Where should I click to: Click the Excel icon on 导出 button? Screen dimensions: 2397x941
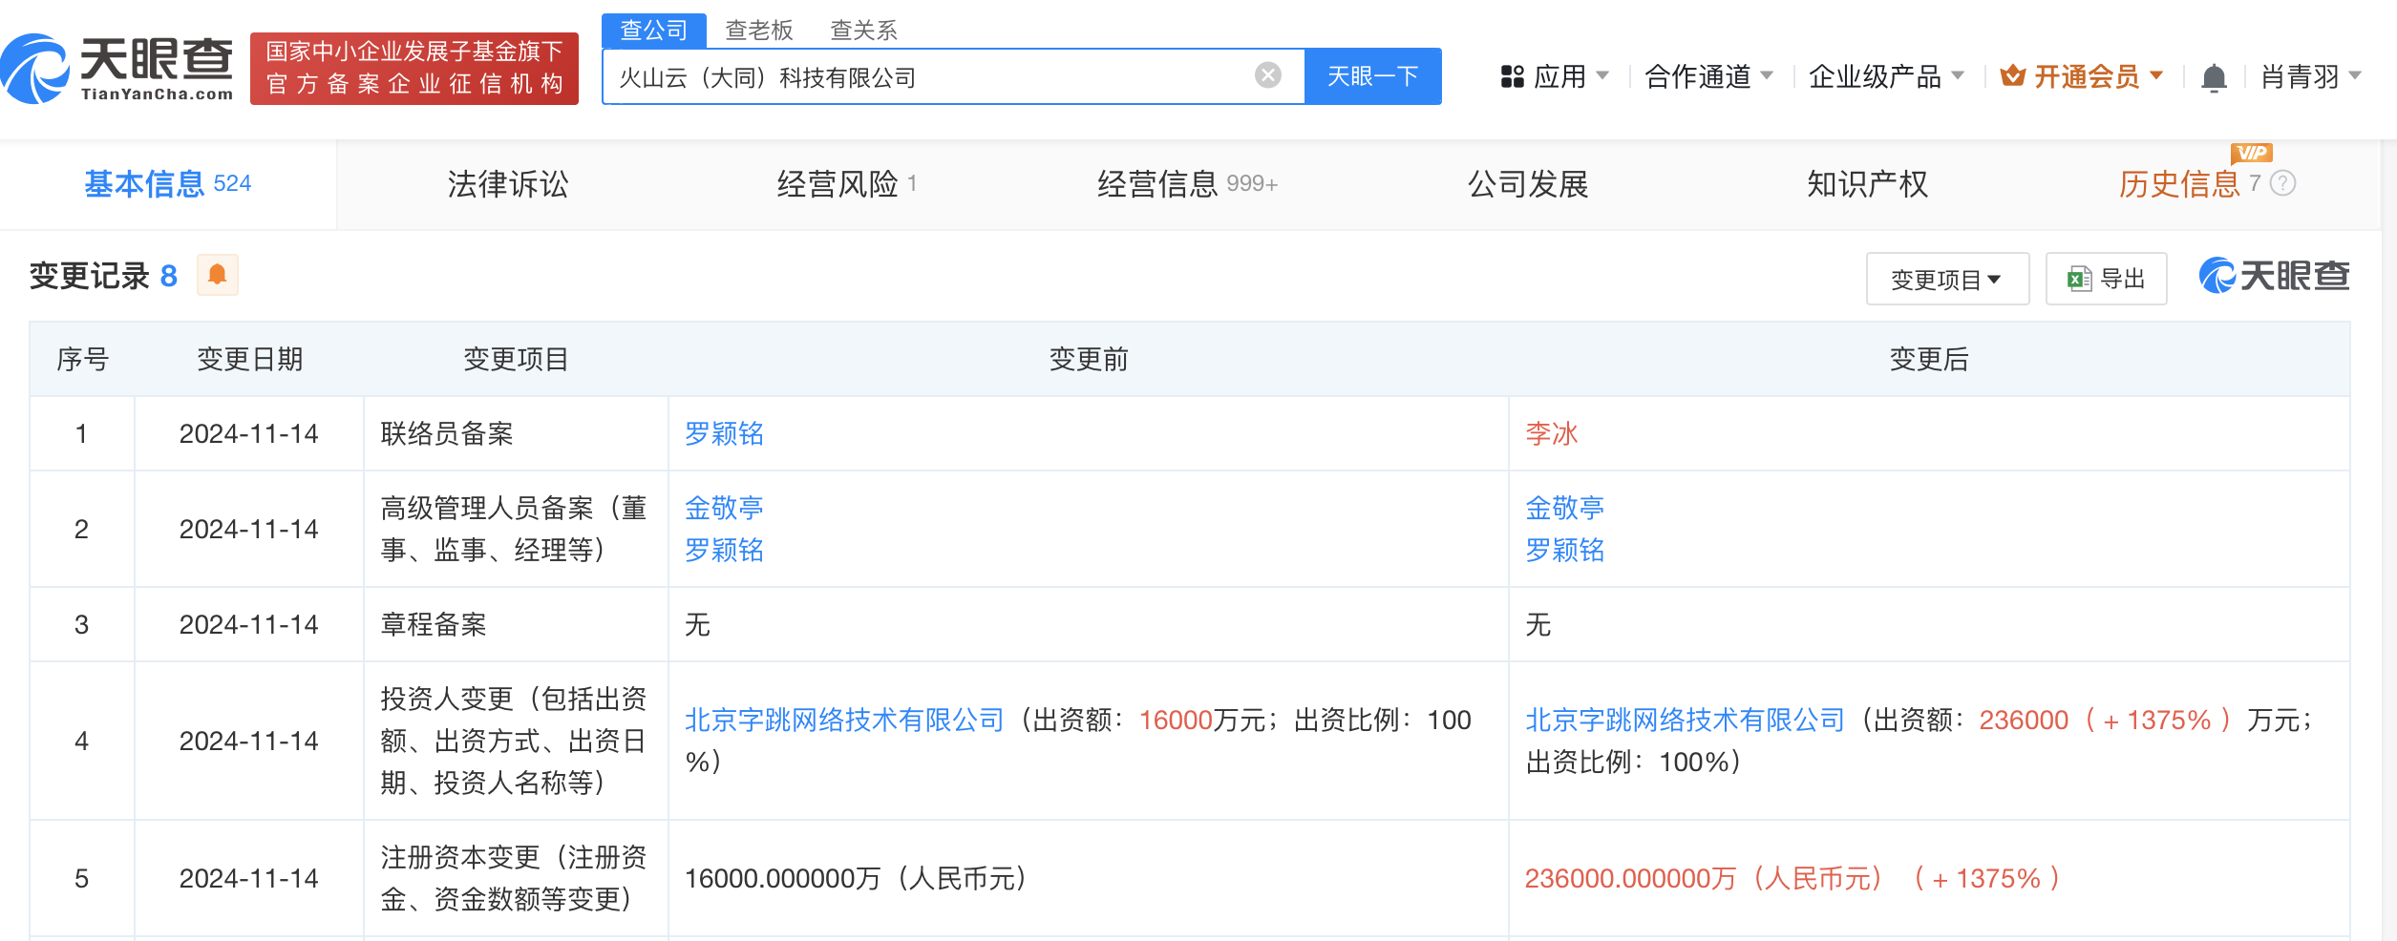(x=2078, y=279)
